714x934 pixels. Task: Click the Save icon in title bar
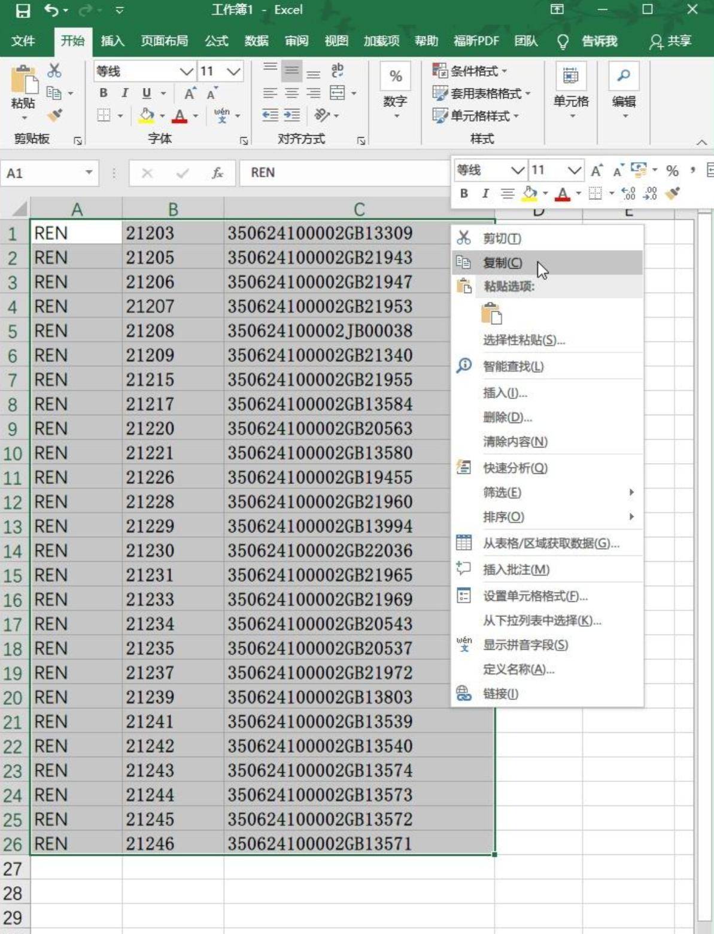tap(22, 10)
